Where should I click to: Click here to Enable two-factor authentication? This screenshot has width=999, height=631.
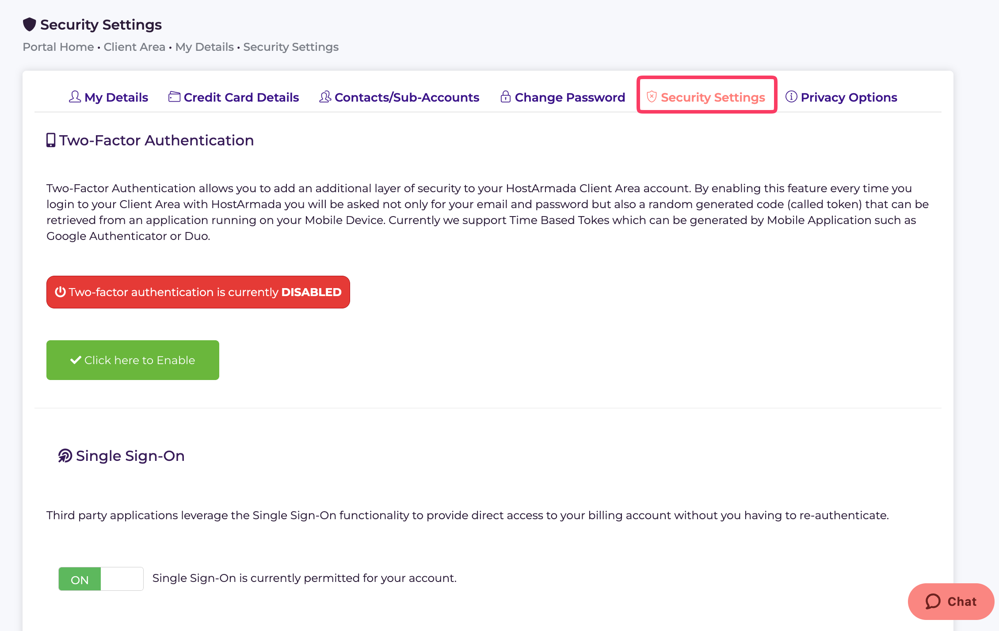coord(133,360)
